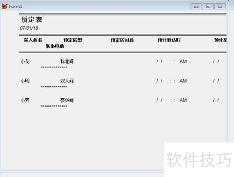Click the 联系电话 column header
The height and width of the screenshot is (177, 234).
(x=55, y=46)
